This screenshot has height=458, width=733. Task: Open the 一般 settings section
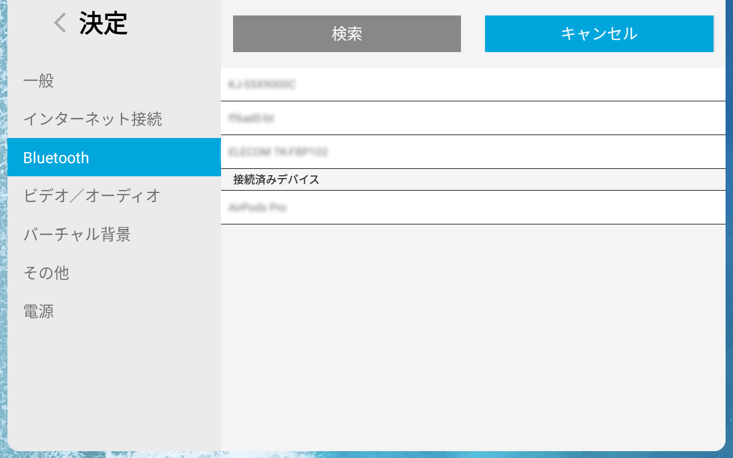pyautogui.click(x=38, y=81)
